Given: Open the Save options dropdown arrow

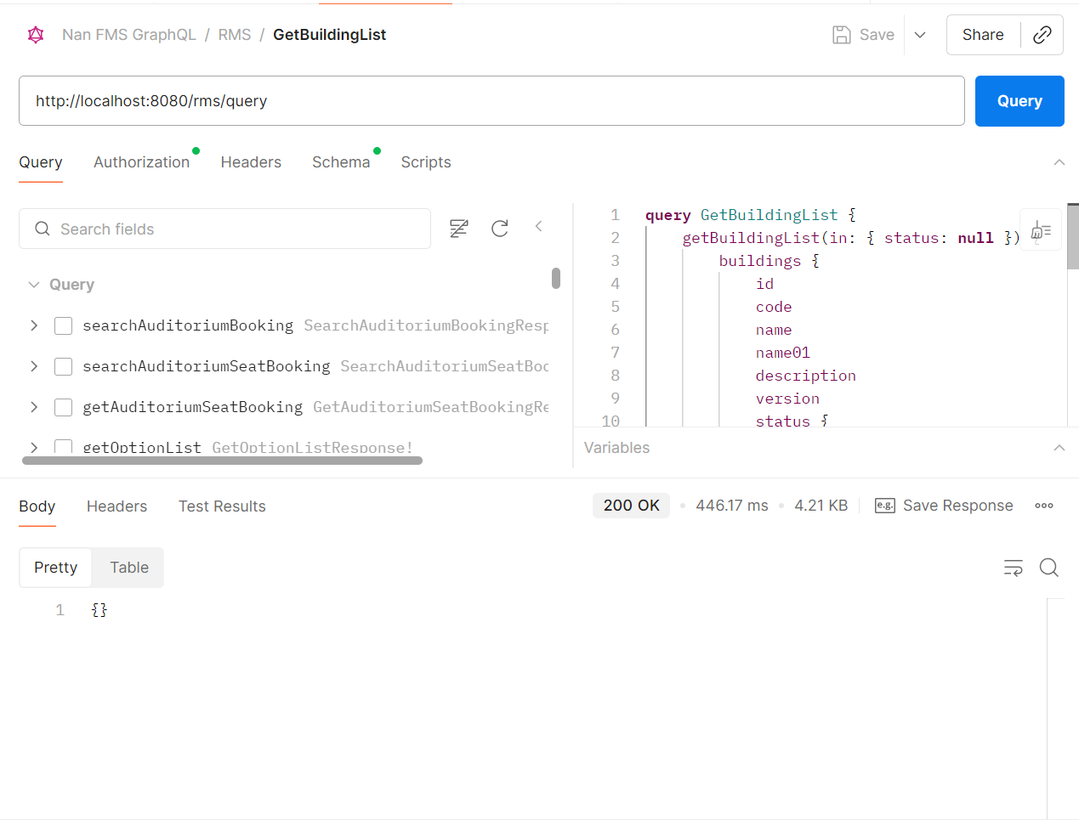Looking at the screenshot, I should click(x=920, y=35).
